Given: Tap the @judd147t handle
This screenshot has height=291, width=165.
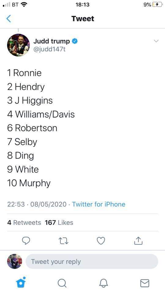Looking at the screenshot, I should pos(50,49).
